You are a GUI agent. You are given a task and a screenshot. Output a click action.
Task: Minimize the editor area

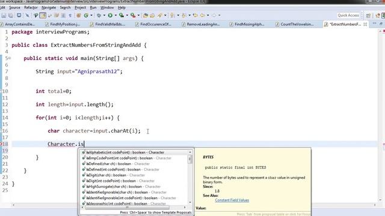(x=374, y=23)
